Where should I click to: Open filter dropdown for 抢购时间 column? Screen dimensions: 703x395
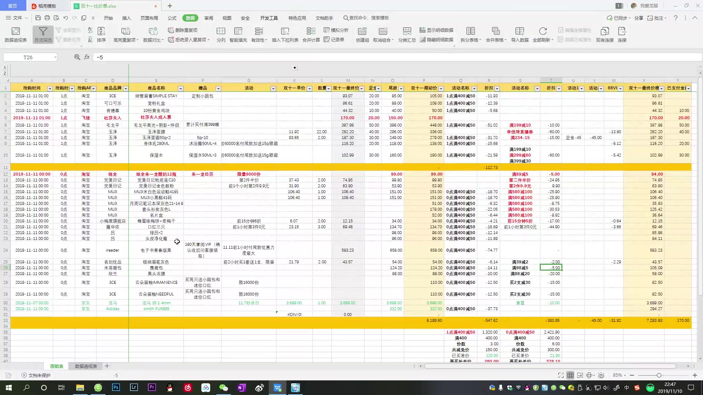pos(49,89)
